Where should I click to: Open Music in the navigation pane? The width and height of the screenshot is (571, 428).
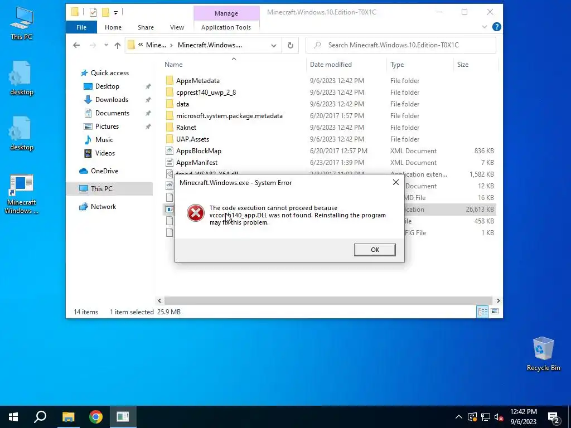click(x=104, y=140)
